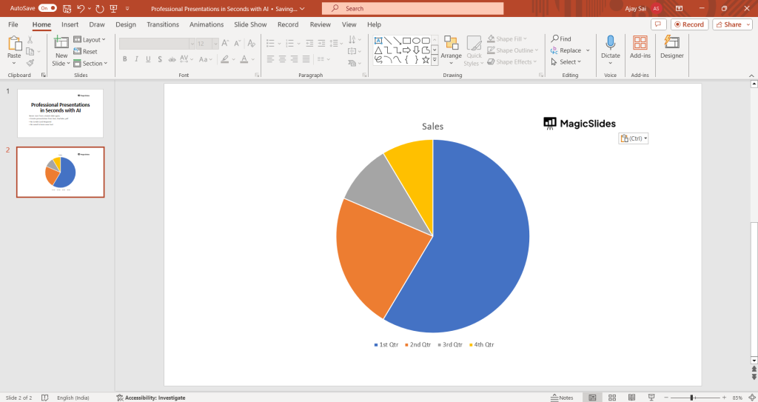The height and width of the screenshot is (402, 758).
Task: Click the Reset slide button
Action: point(86,51)
